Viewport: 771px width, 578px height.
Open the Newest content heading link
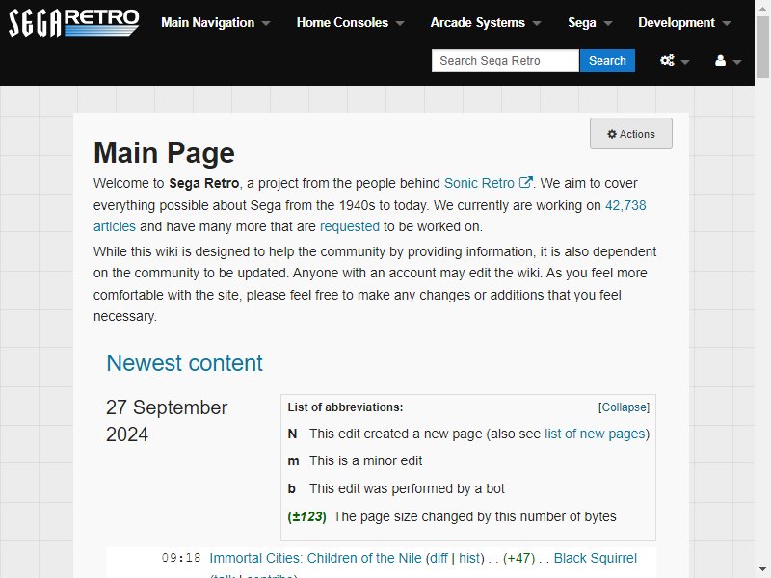pyautogui.click(x=184, y=363)
